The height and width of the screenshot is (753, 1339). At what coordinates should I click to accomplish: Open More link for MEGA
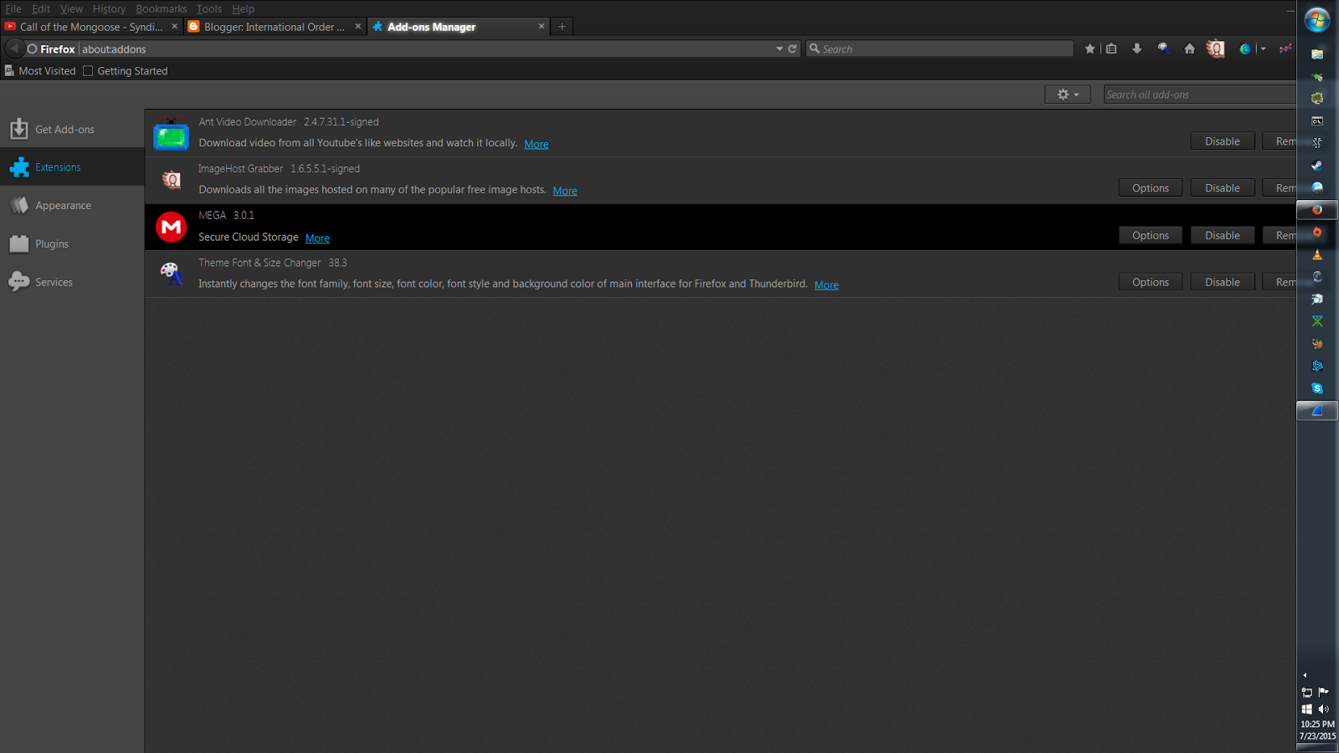pos(317,238)
